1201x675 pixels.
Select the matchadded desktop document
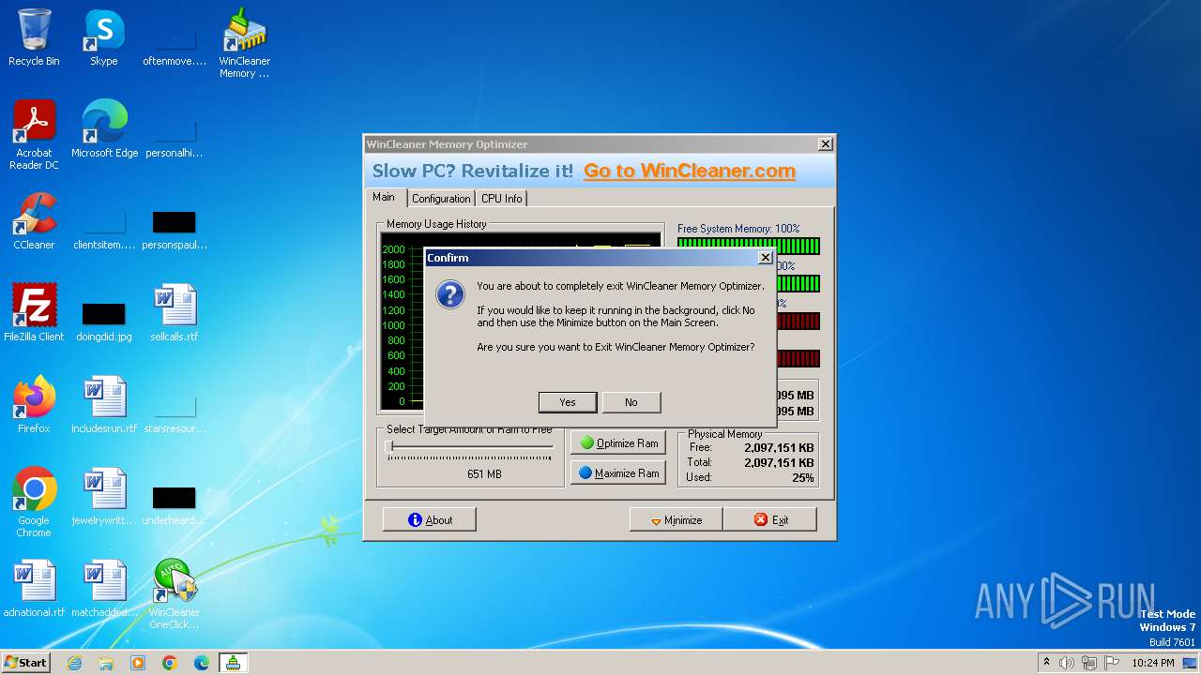click(x=104, y=589)
